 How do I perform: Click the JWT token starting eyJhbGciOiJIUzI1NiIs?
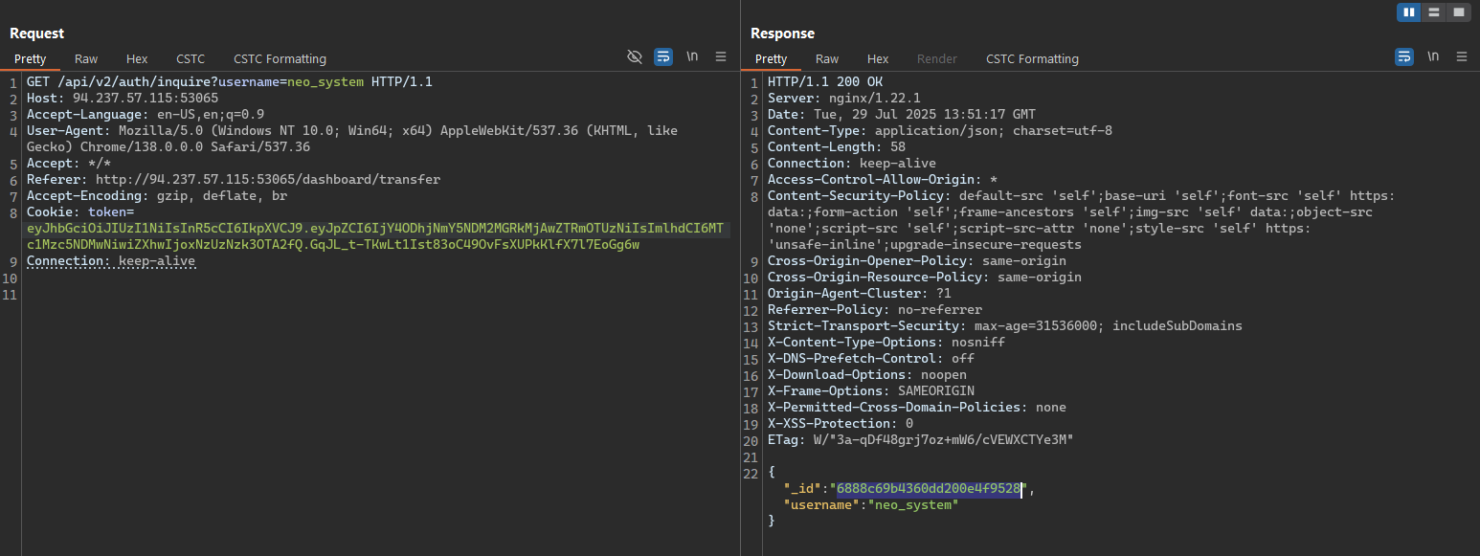click(375, 236)
